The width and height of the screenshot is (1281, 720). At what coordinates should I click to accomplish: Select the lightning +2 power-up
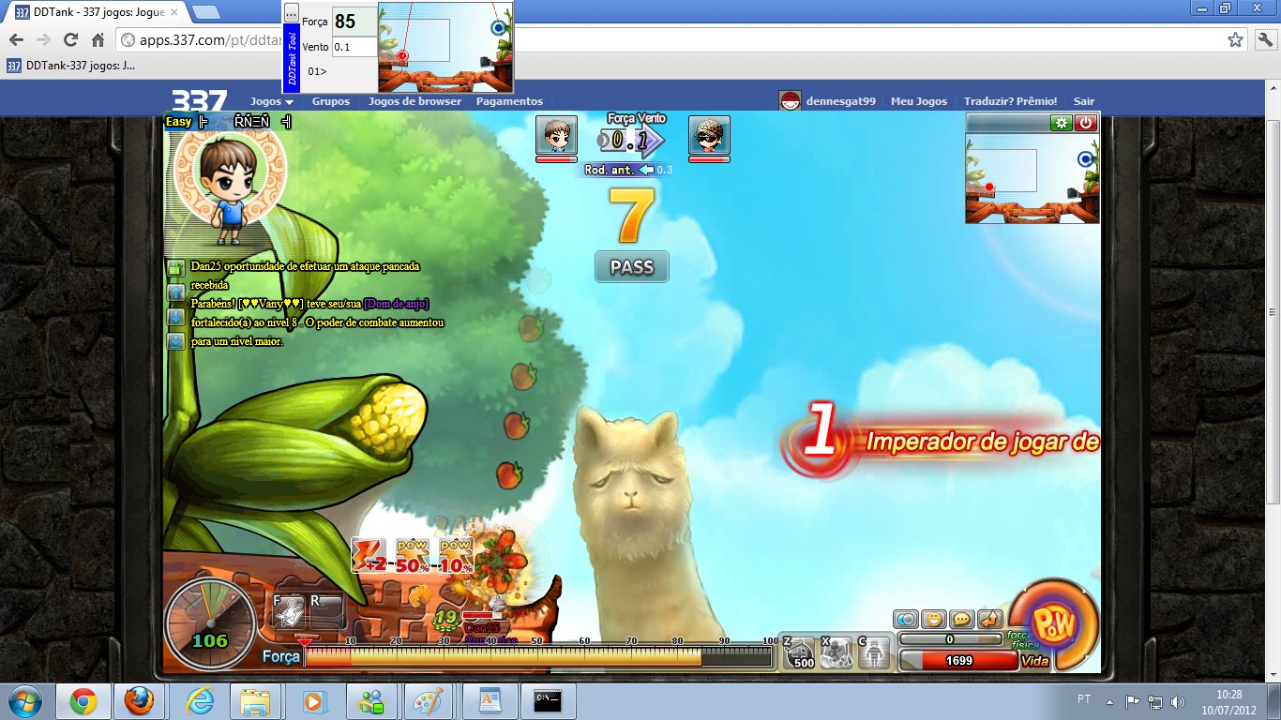pyautogui.click(x=369, y=554)
